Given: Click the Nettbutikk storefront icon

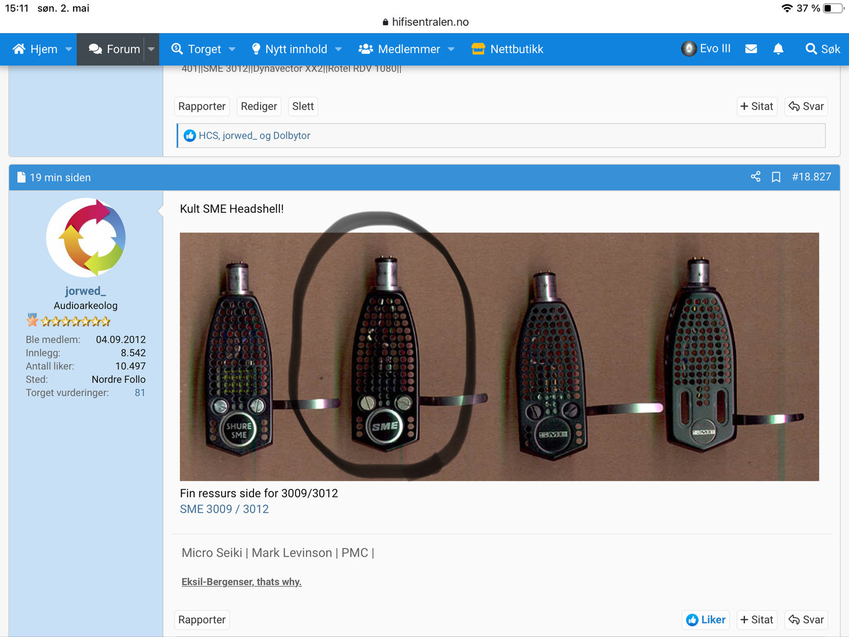Looking at the screenshot, I should pos(478,49).
